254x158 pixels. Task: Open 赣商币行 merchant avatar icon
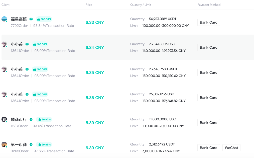[x=4, y=119]
